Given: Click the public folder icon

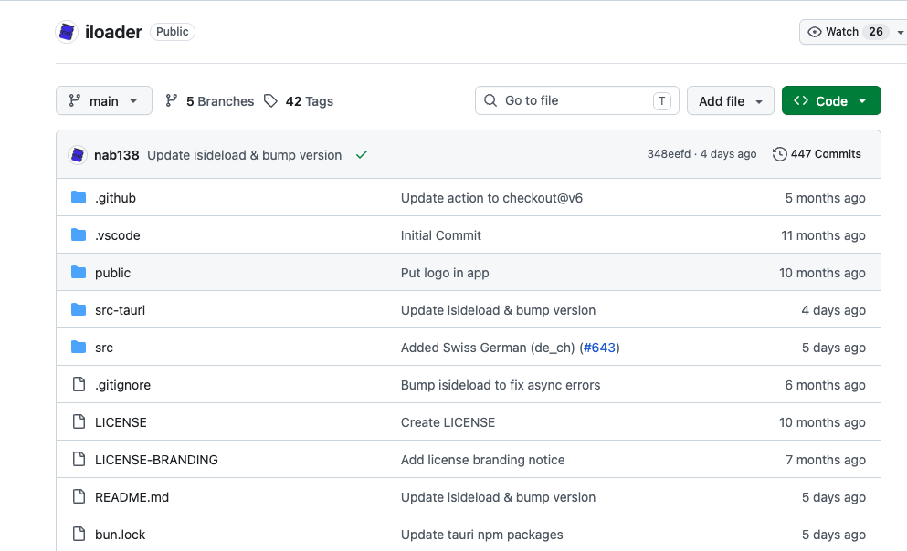Looking at the screenshot, I should [x=79, y=272].
